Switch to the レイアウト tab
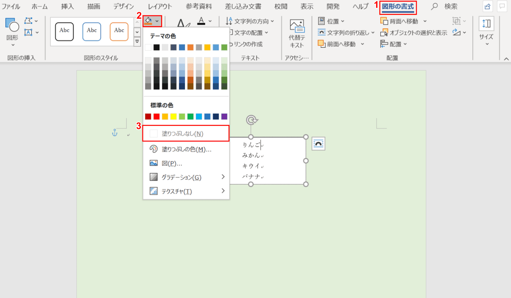Screen dimensions: 511x298 [x=160, y=6]
